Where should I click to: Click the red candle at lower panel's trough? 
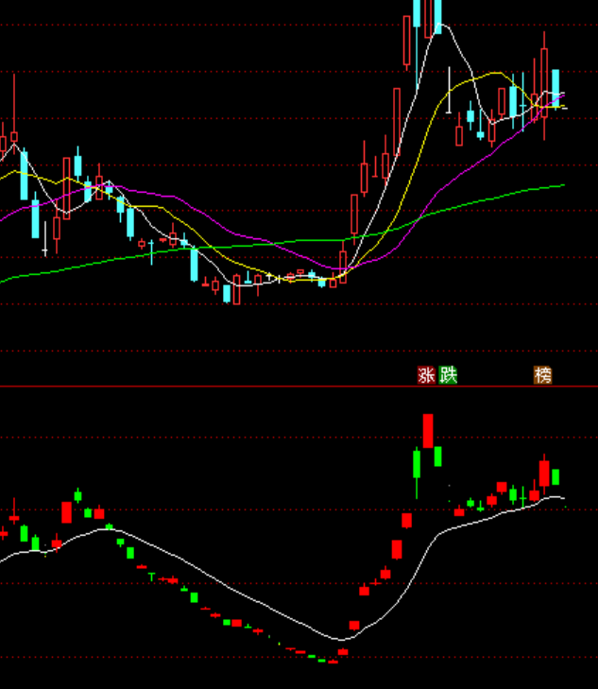click(x=343, y=651)
